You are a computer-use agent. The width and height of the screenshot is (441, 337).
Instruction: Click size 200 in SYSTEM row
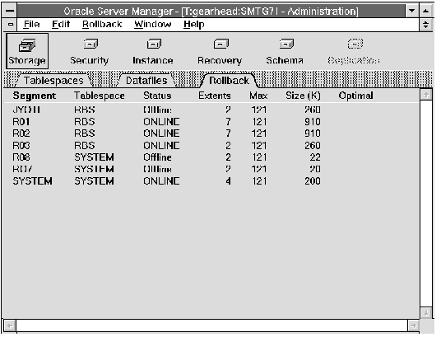click(x=313, y=181)
